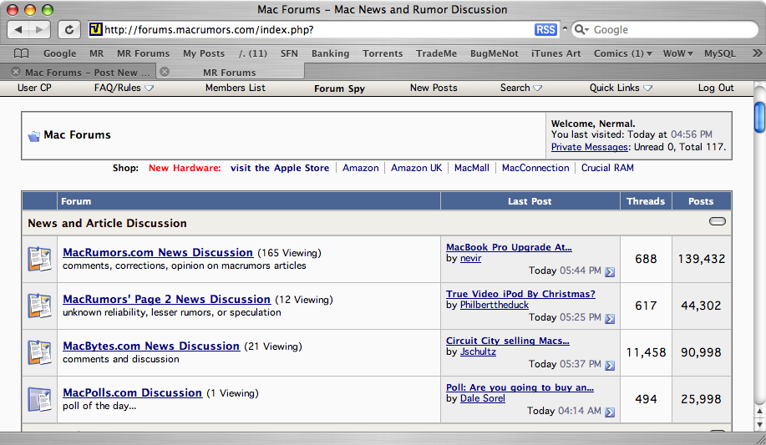Click the MacRumors' Page 2 forum icon
Screen dimensions: 766x445
39,306
